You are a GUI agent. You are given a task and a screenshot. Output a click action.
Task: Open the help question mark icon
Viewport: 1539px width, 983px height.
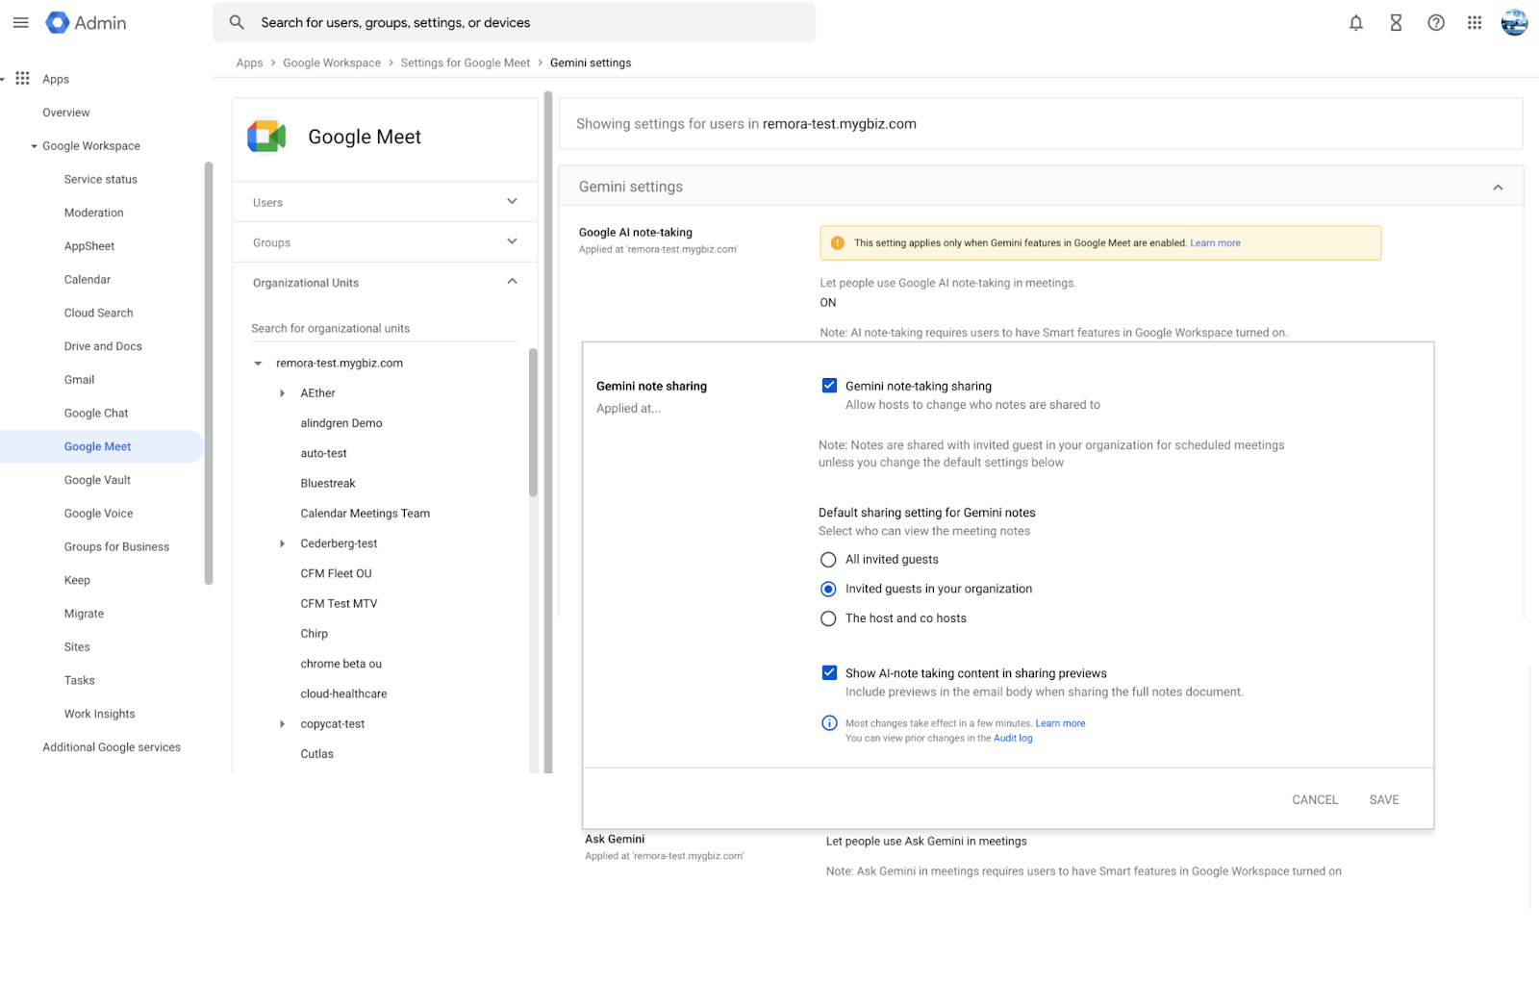tap(1436, 23)
